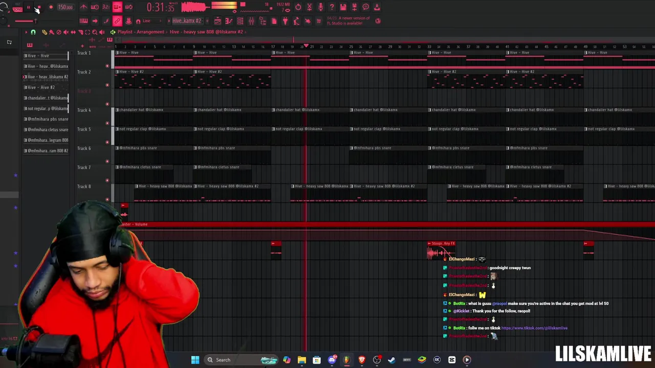Select the Delete tool in playlist
This screenshot has width=655, height=368.
[58, 32]
